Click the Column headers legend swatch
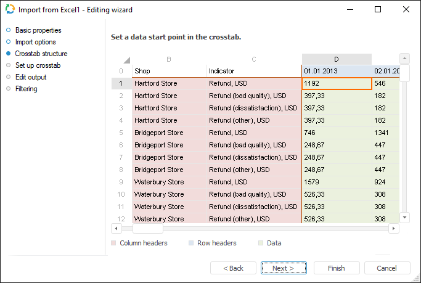The width and height of the screenshot is (421, 283). pos(113,243)
